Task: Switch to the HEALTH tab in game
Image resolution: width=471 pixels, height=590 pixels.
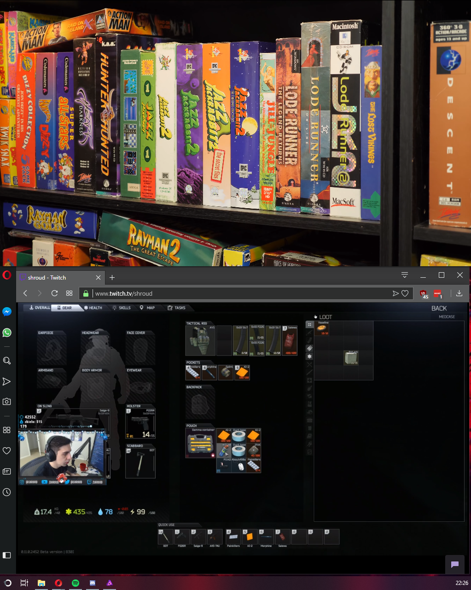Action: pos(93,308)
